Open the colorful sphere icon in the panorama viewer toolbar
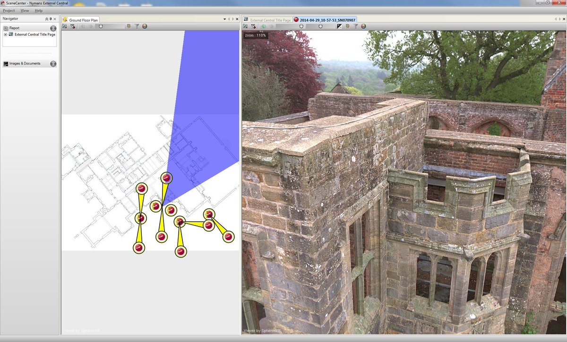Image resolution: width=567 pixels, height=342 pixels. coord(363,26)
